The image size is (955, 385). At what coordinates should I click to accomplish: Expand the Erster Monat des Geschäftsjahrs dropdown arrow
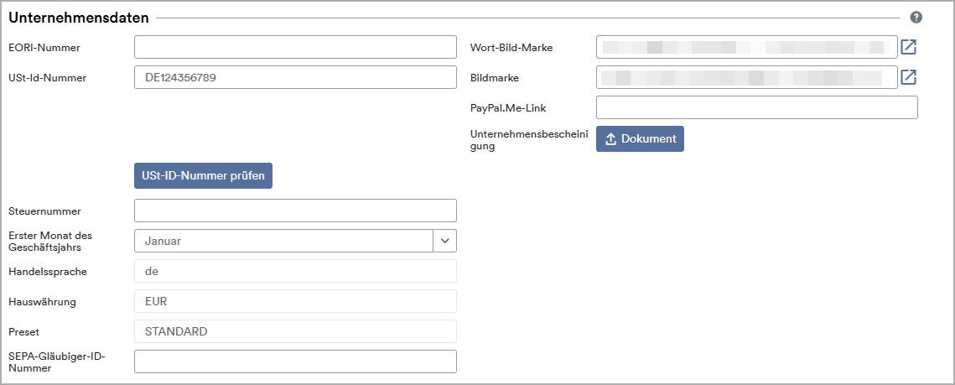click(x=444, y=241)
